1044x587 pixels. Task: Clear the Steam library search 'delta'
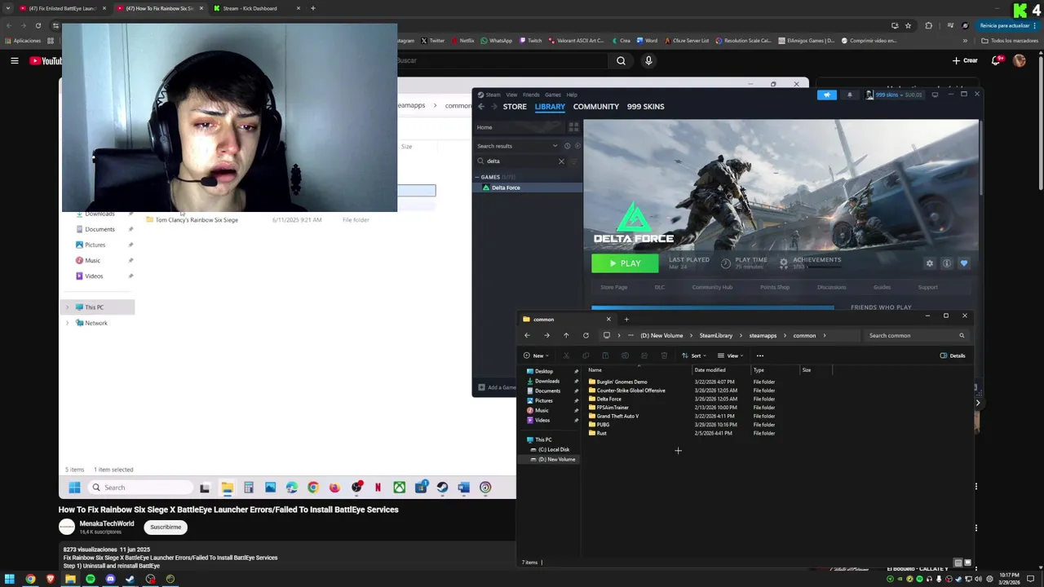pyautogui.click(x=561, y=161)
